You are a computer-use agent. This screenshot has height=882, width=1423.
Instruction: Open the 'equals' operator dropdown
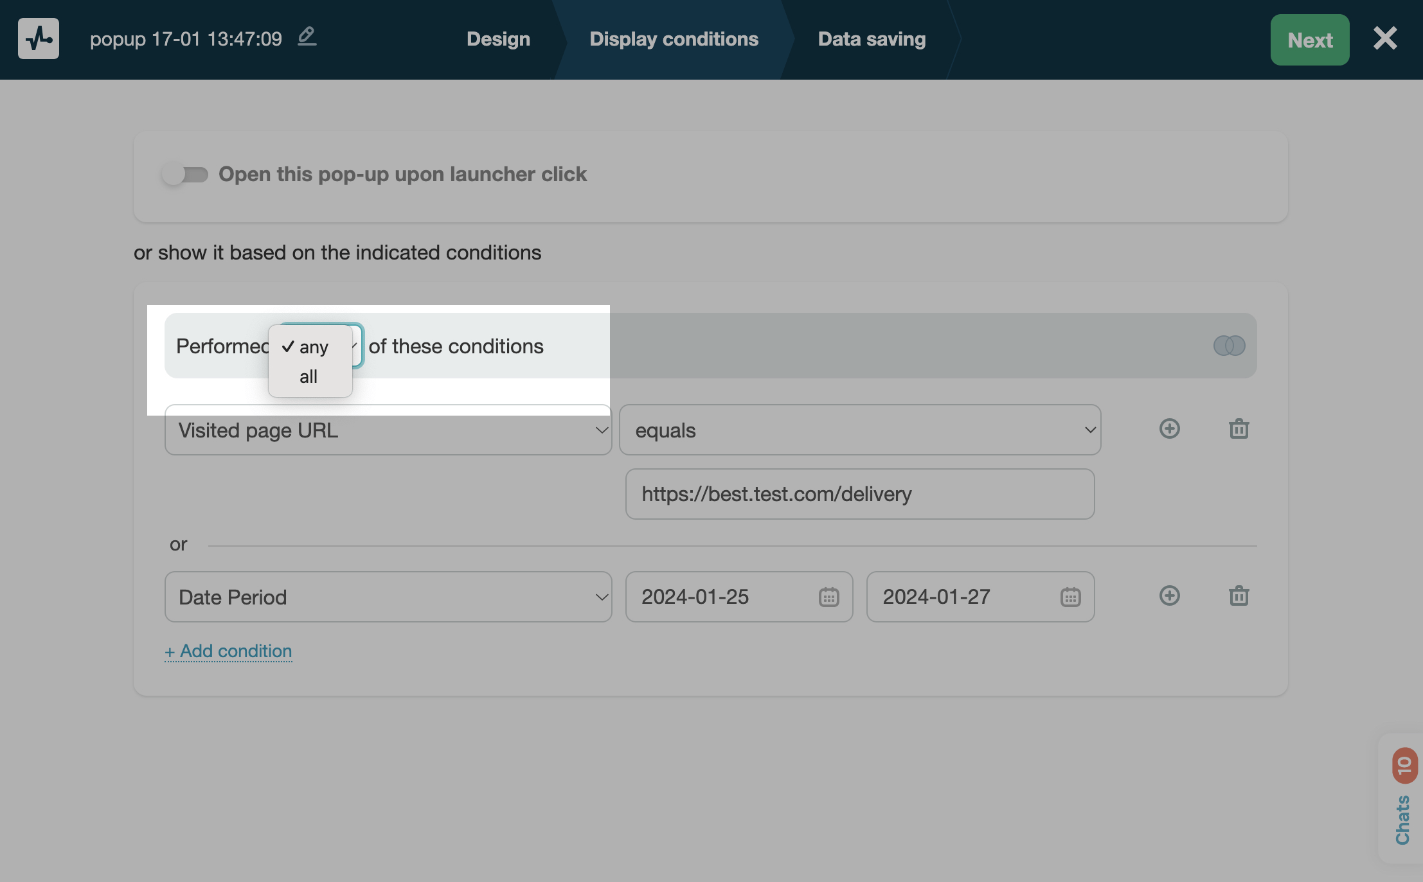[x=859, y=430]
